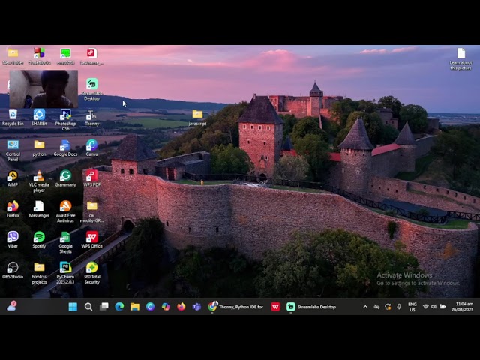Click the battery tray icon
Image resolution: width=480 pixels, height=360 pixels.
pyautogui.click(x=442, y=307)
